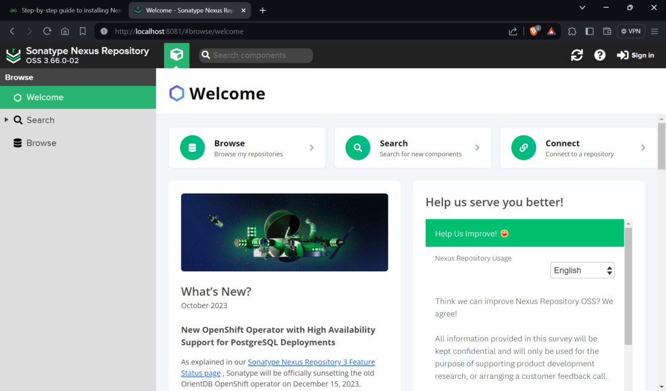666x391 pixels.
Task: Click the Sign in button
Action: tap(635, 55)
